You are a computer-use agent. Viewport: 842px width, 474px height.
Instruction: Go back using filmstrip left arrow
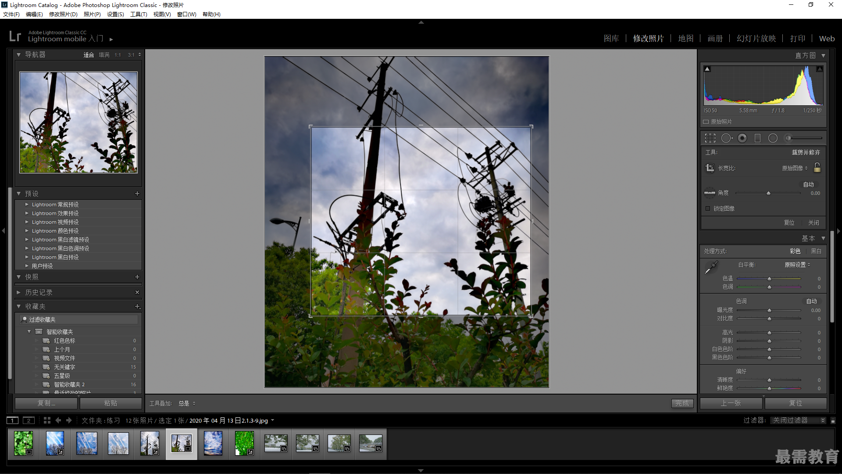(x=58, y=420)
